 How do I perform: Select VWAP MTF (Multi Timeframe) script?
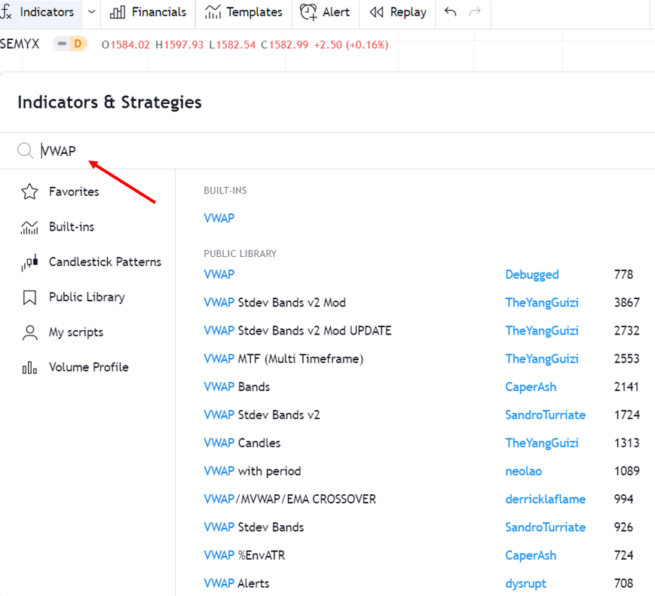click(x=283, y=359)
